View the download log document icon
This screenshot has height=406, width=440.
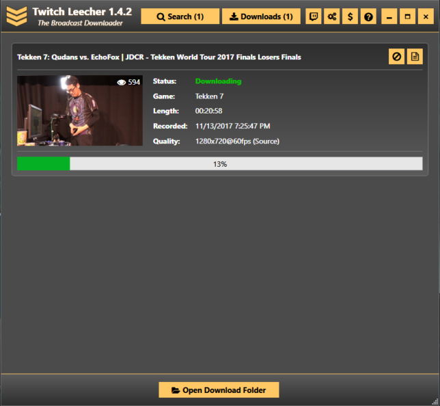point(415,57)
